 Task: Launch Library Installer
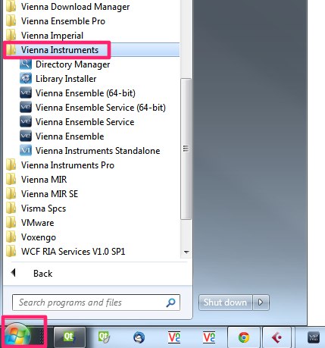[58, 79]
